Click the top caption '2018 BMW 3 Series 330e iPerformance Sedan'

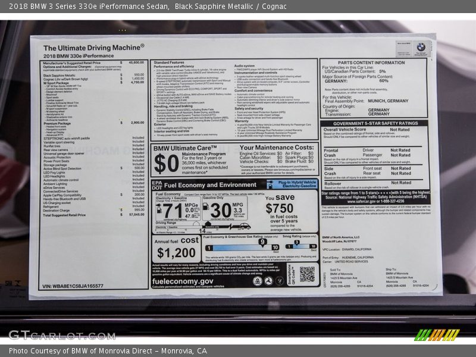coord(89,7)
